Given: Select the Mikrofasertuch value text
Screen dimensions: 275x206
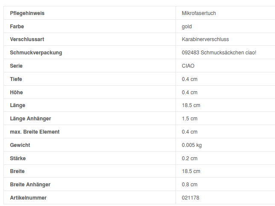Looking at the screenshot, I should [199, 13].
